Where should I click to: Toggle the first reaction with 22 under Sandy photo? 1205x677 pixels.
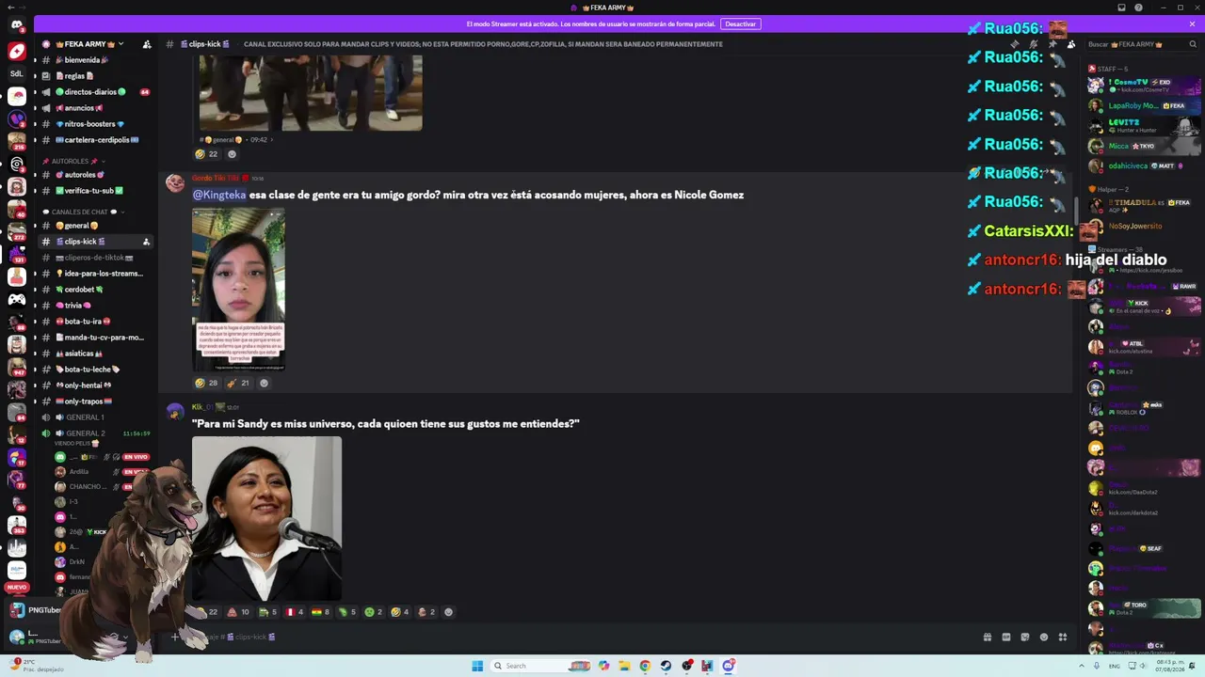(x=206, y=612)
